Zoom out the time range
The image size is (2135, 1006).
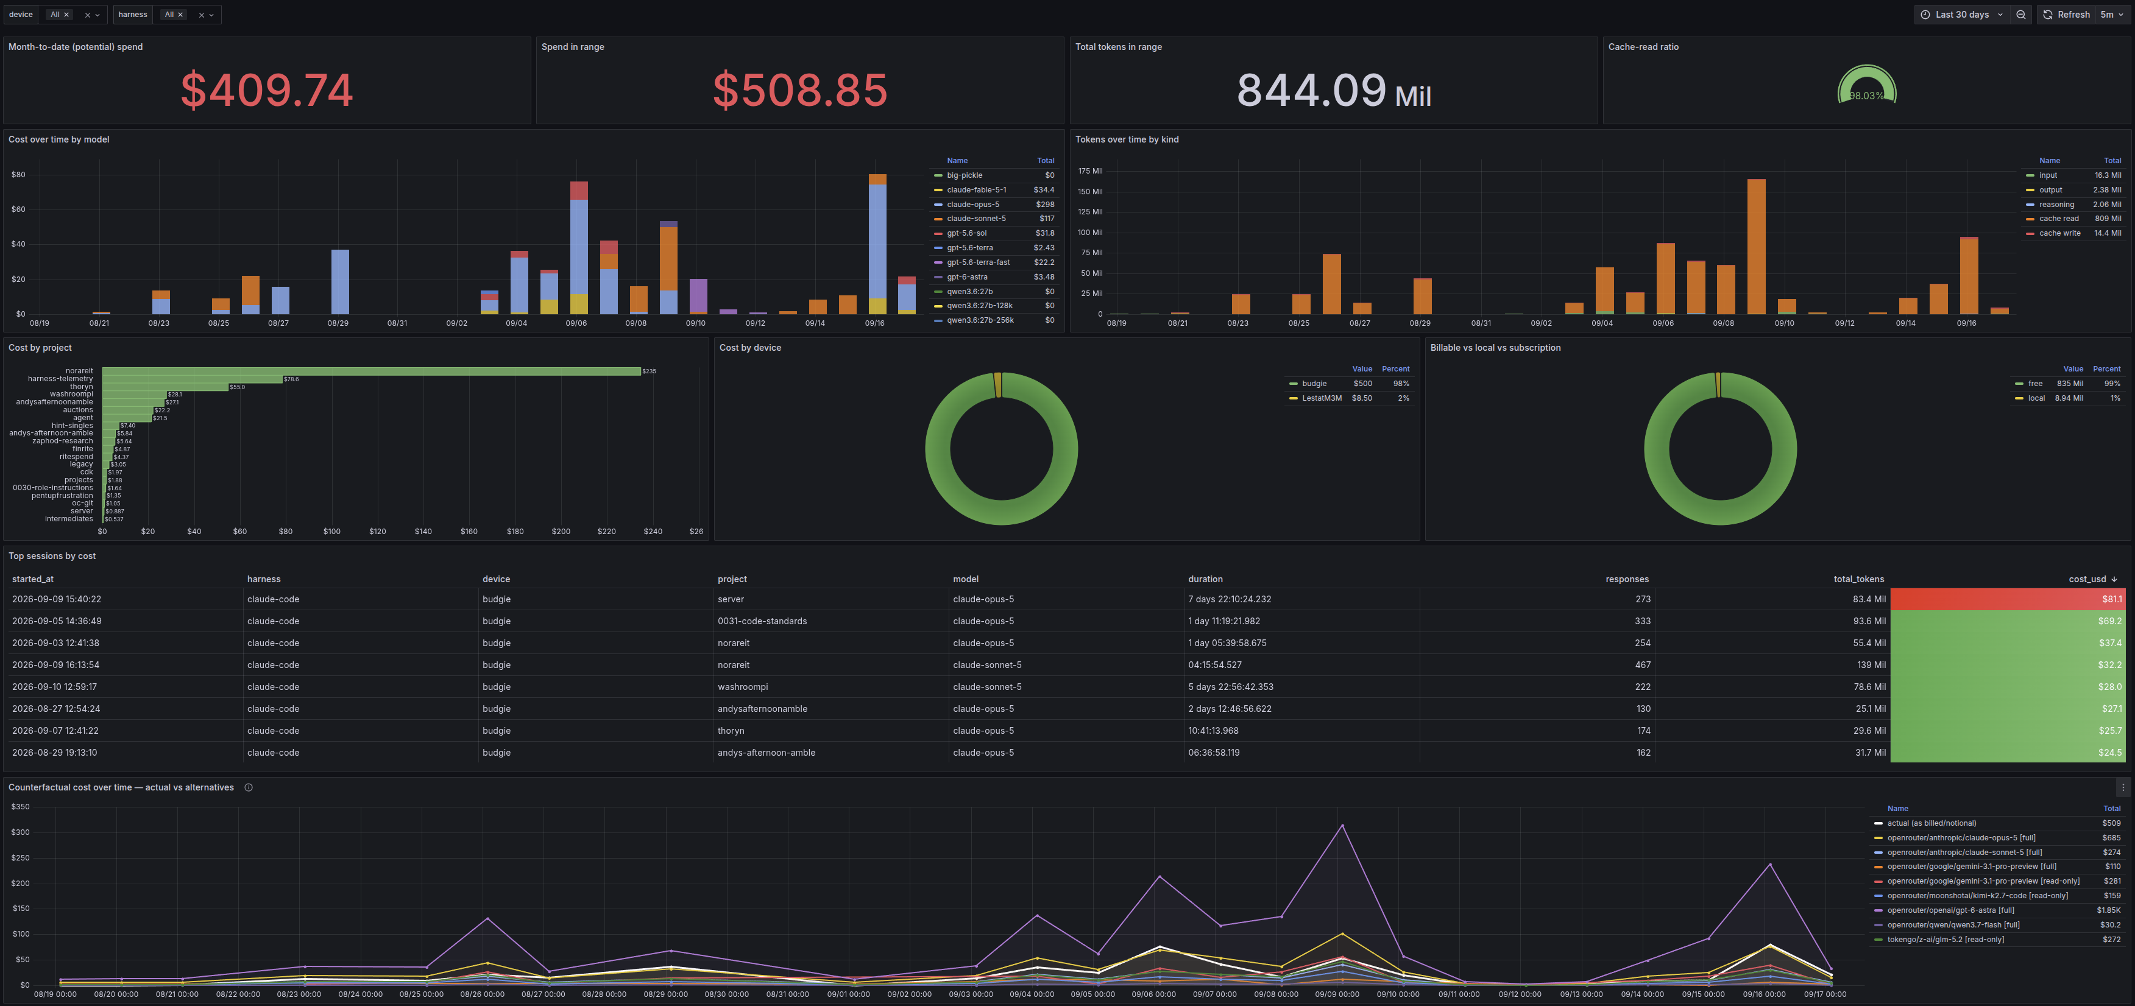tap(2020, 15)
